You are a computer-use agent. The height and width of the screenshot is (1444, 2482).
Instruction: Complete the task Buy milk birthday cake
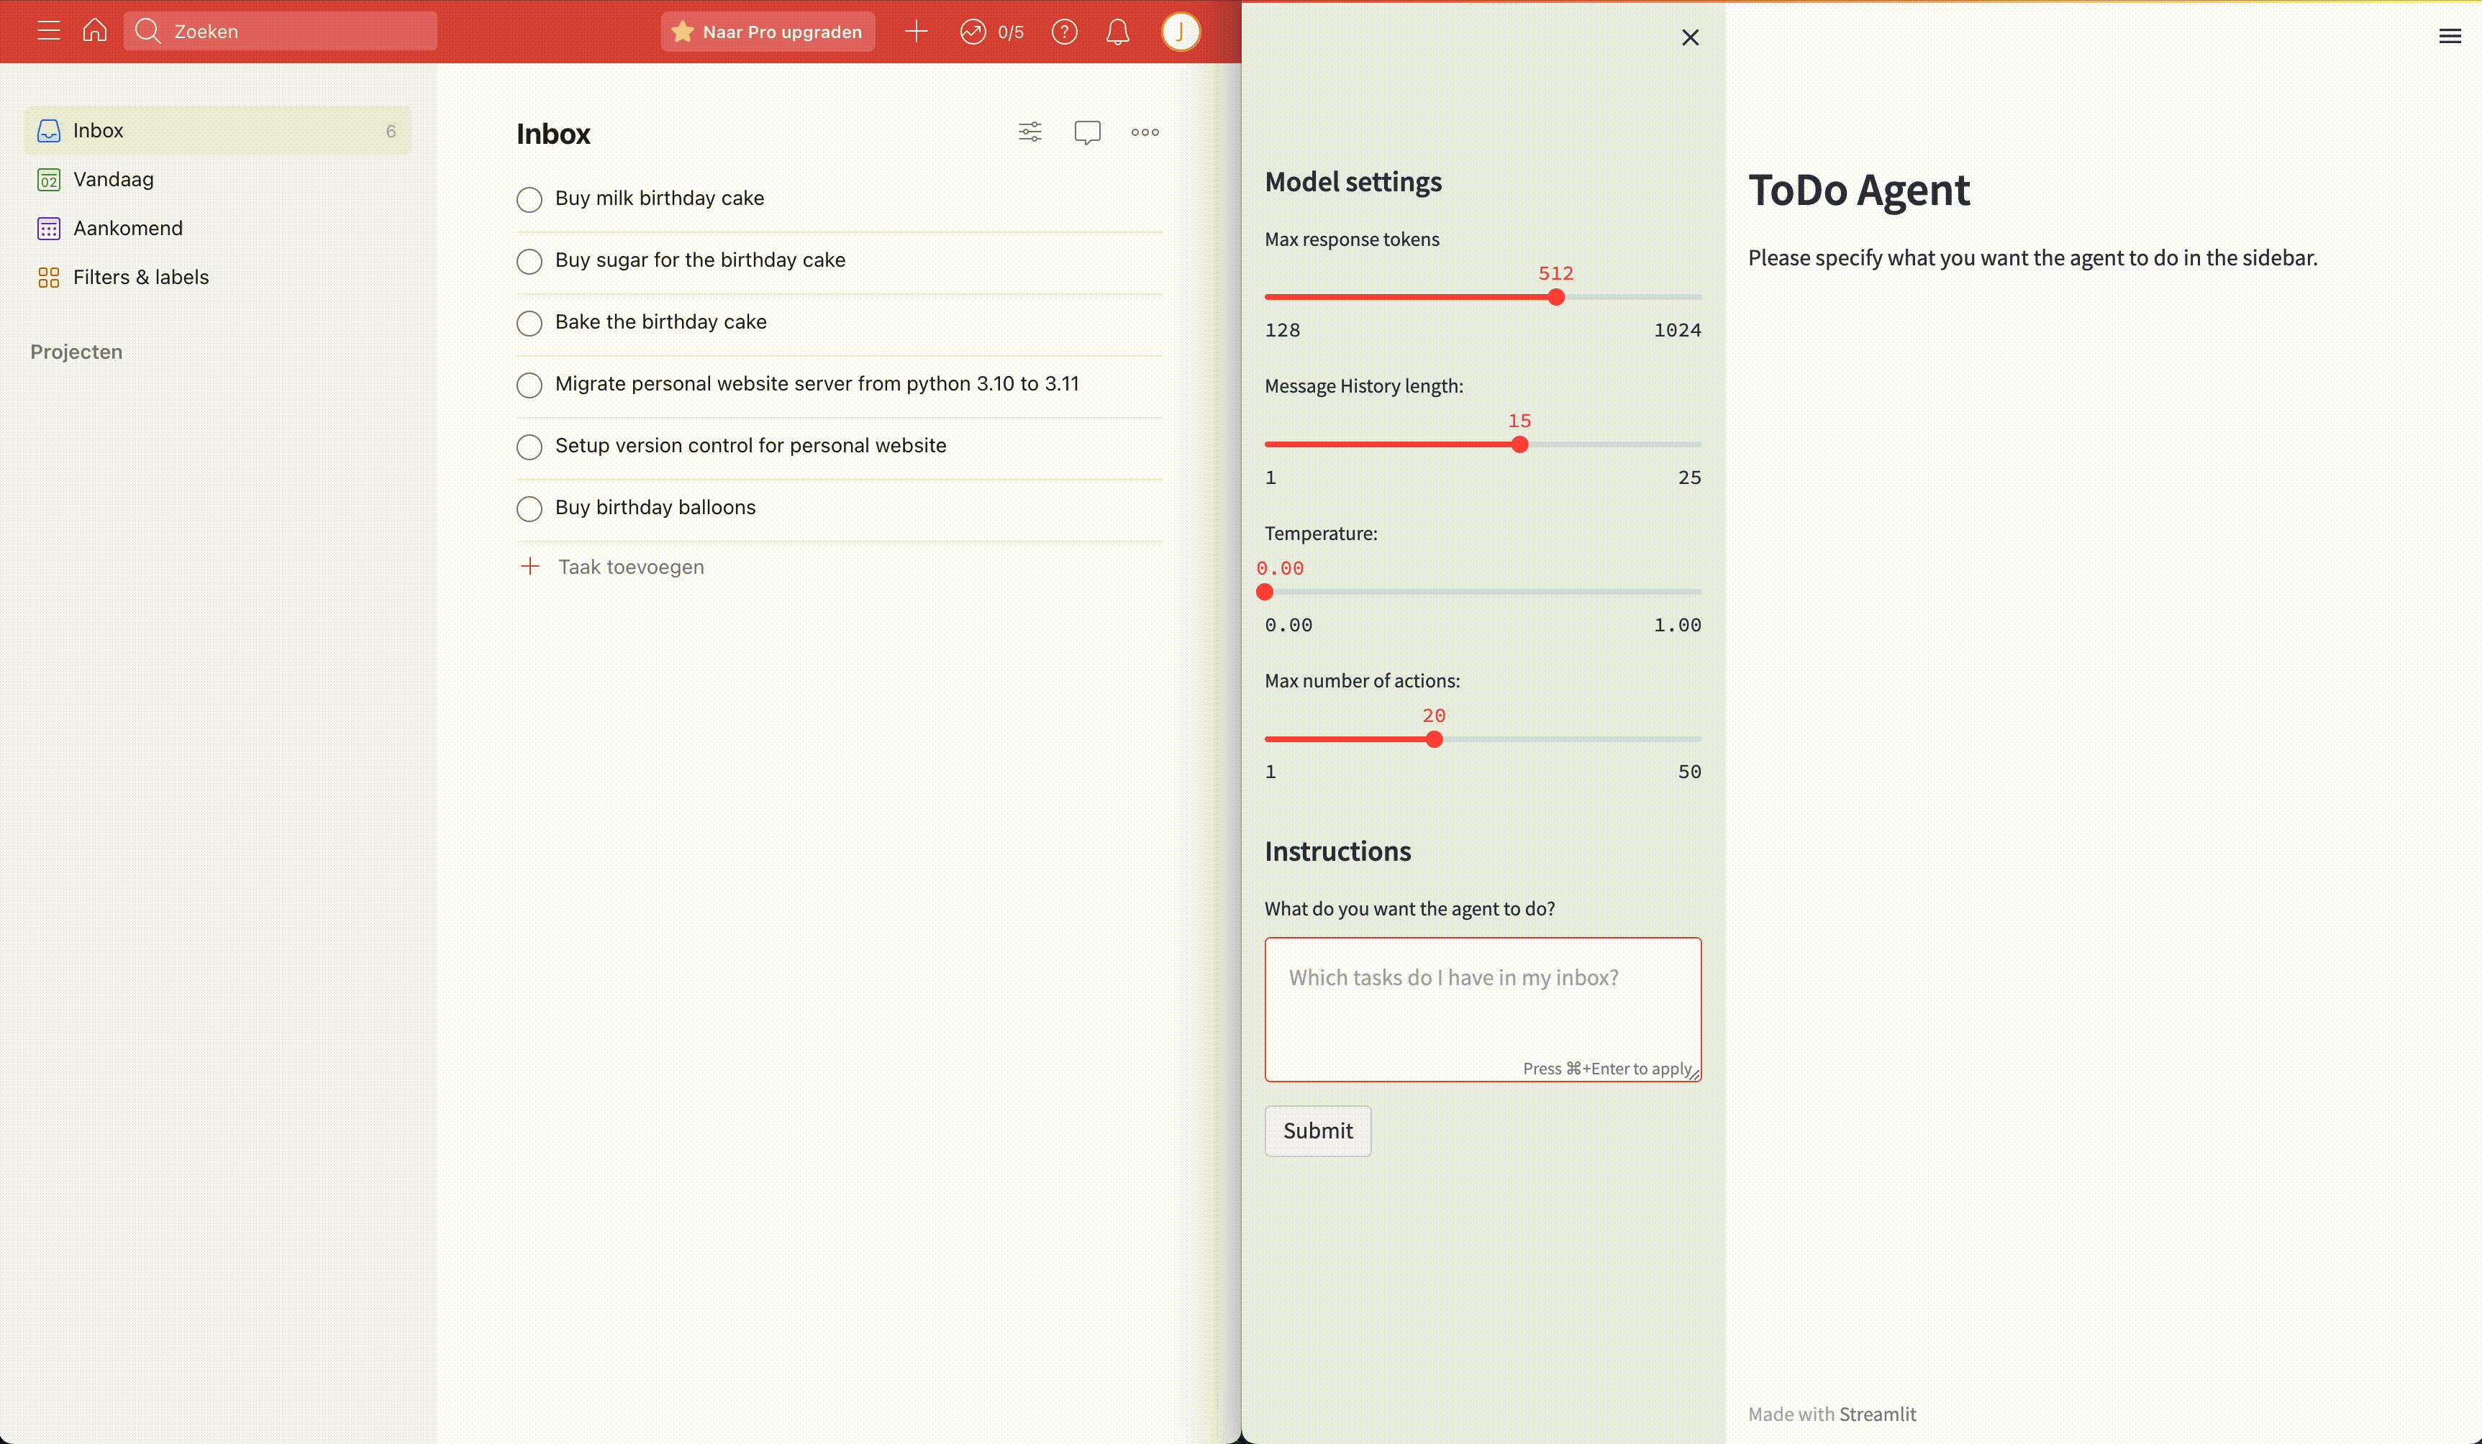[530, 200]
